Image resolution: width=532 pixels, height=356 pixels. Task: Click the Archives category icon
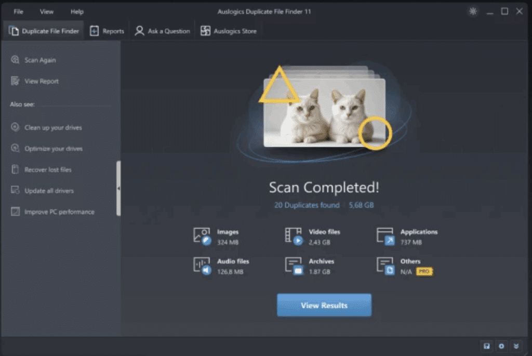(x=294, y=266)
